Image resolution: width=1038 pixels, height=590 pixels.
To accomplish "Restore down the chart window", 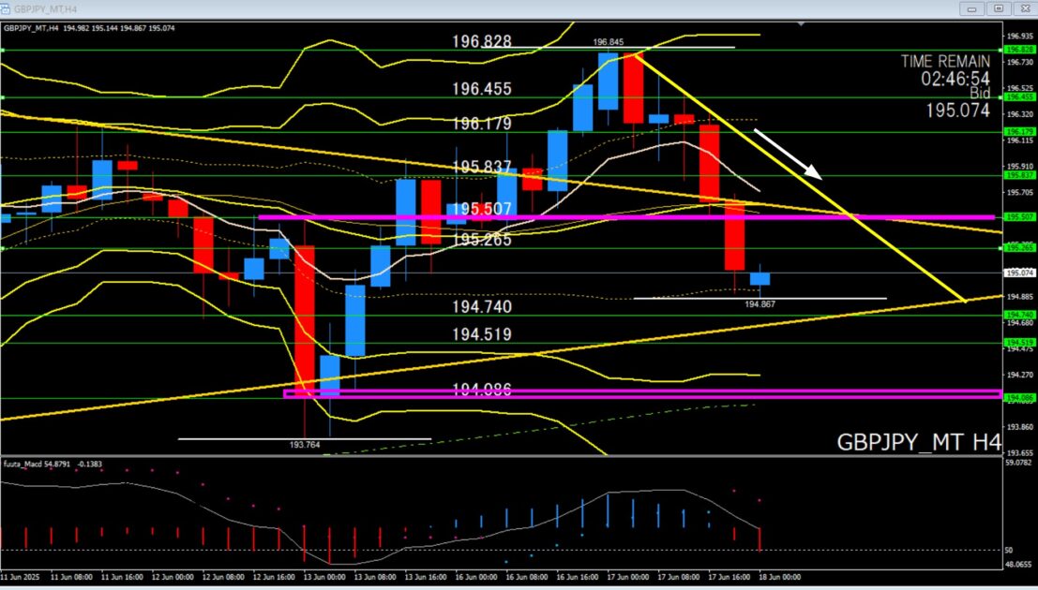I will (999, 8).
